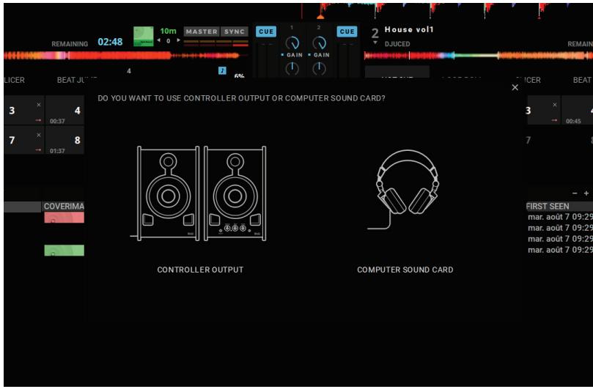This screenshot has width=593, height=389.
Task: Sort by the COVERIMA column header
Action: click(63, 207)
